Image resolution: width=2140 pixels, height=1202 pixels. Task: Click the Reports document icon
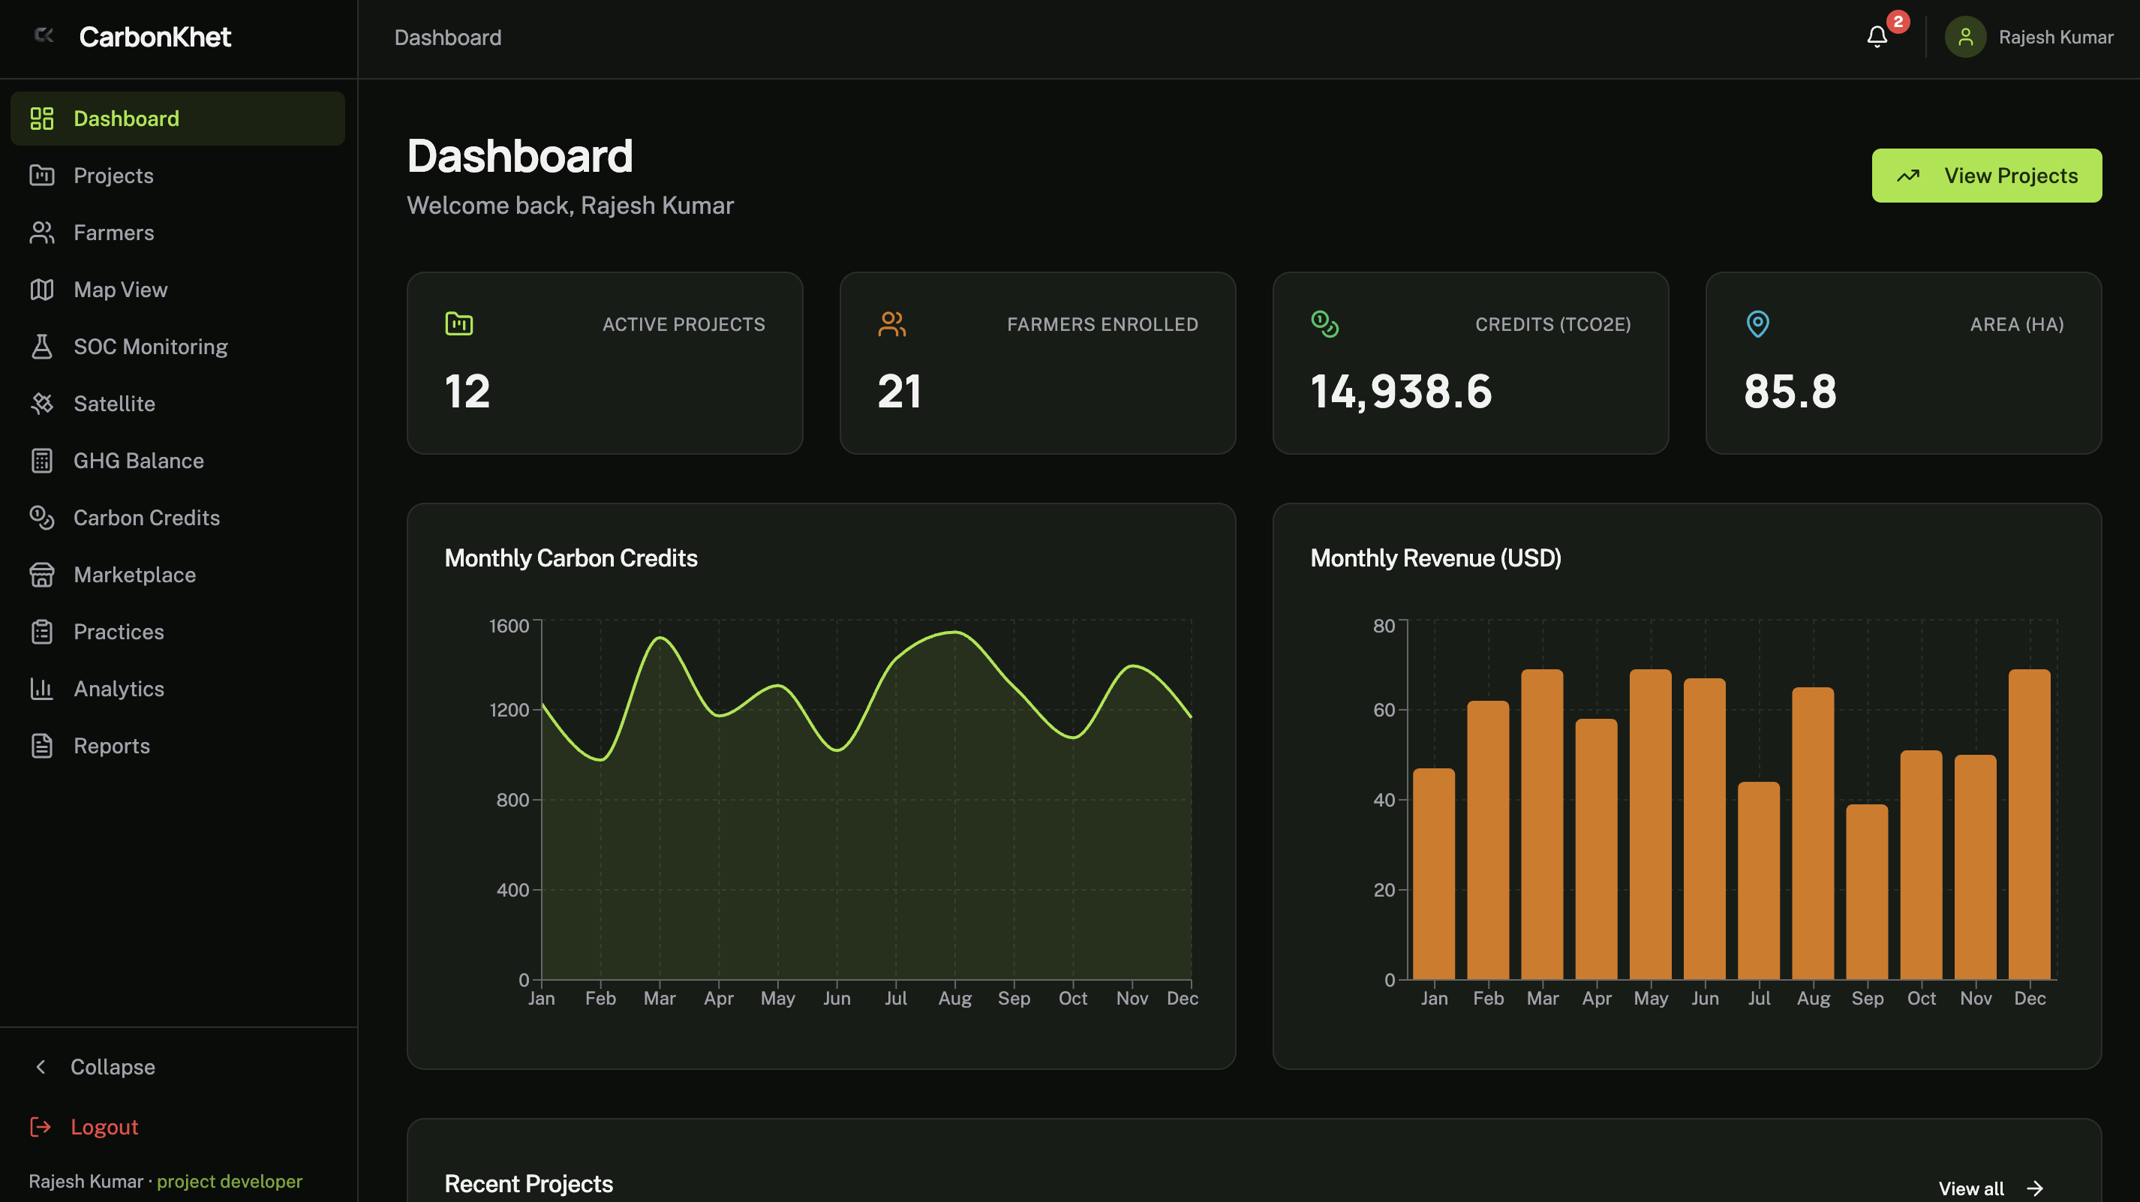tap(41, 746)
